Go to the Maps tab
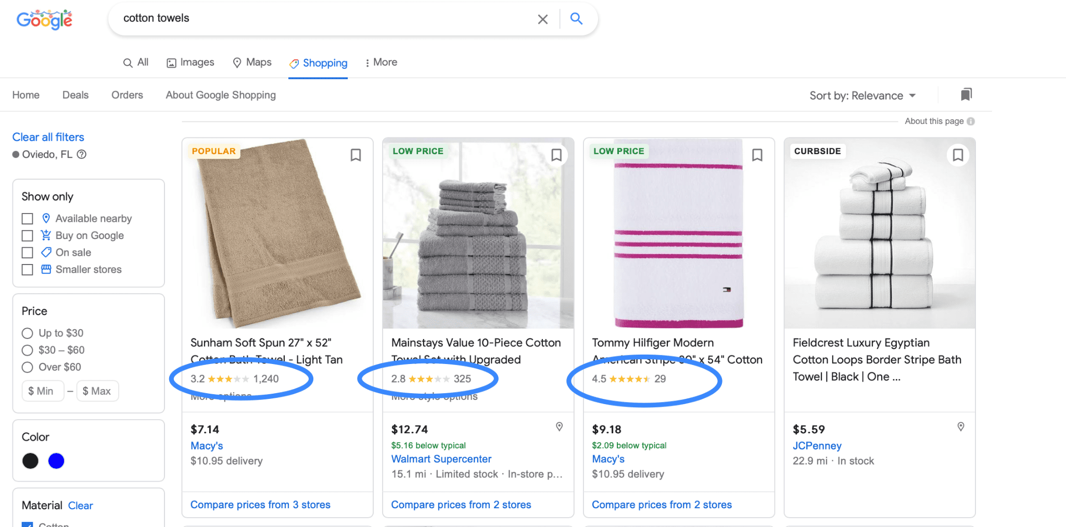 point(252,62)
